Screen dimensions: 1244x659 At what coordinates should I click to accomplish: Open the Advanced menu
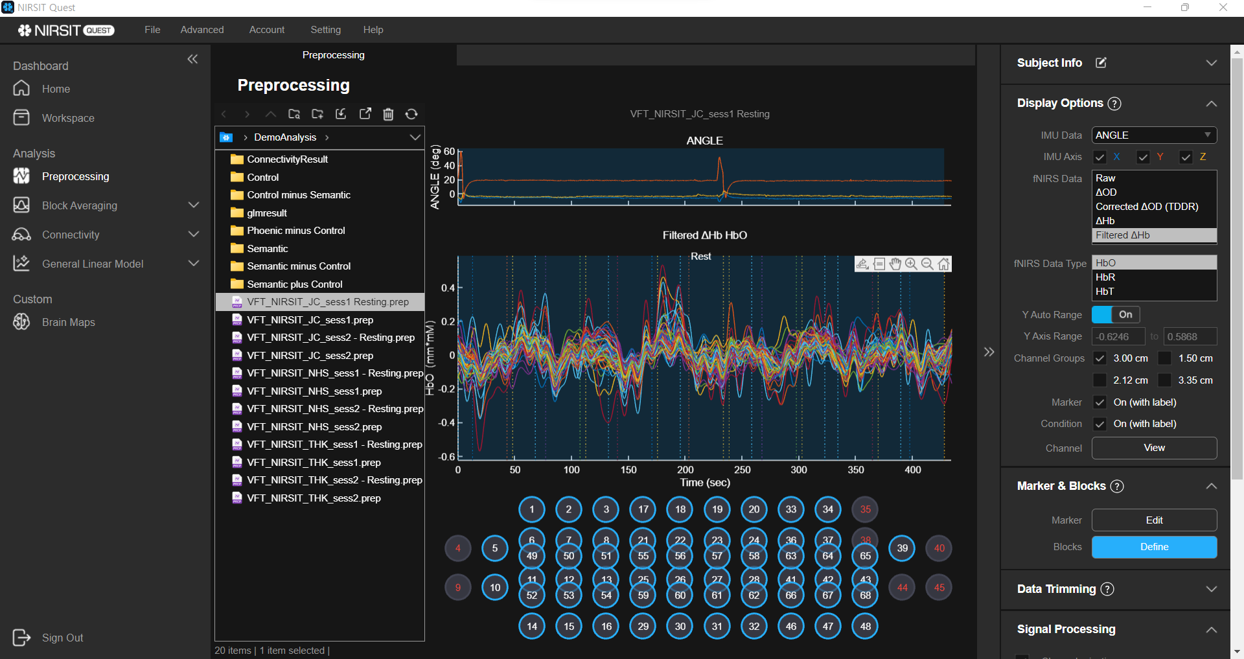[202, 30]
